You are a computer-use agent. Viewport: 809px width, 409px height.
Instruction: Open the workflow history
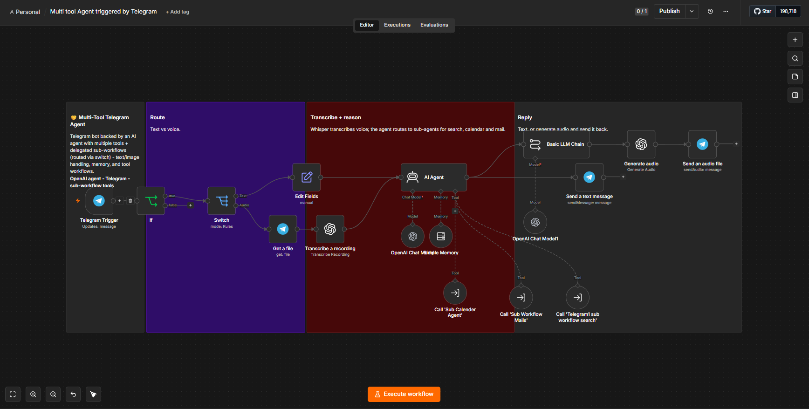(710, 11)
